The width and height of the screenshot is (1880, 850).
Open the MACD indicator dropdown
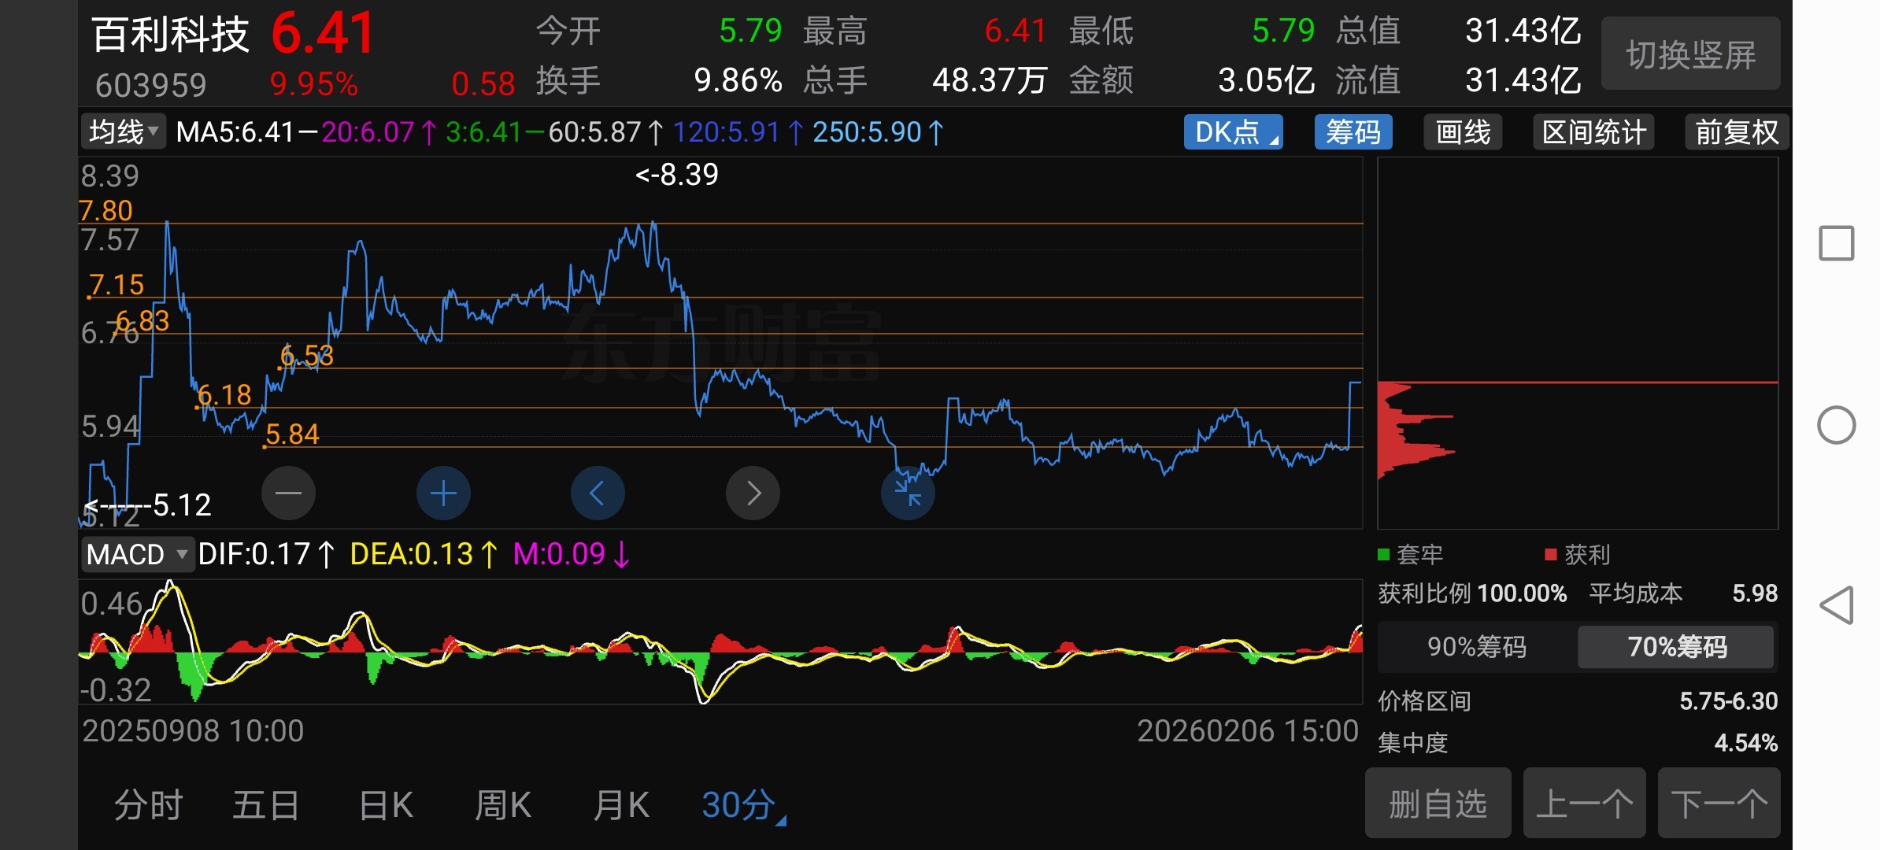tap(137, 555)
